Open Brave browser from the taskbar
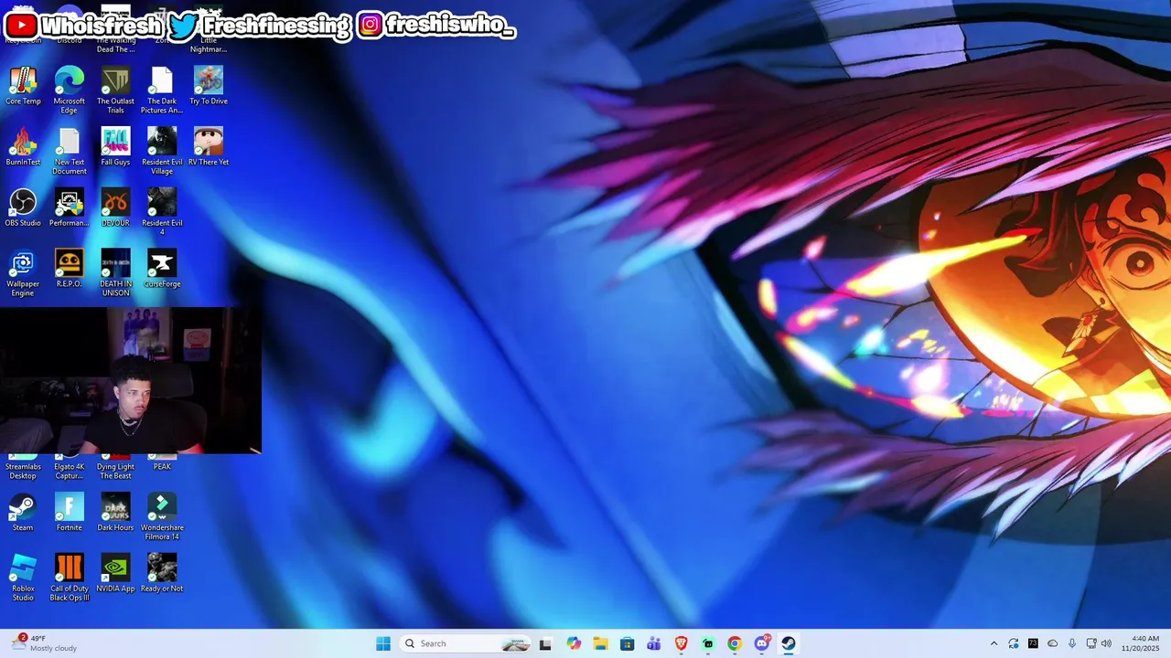This screenshot has width=1171, height=658. pyautogui.click(x=681, y=643)
